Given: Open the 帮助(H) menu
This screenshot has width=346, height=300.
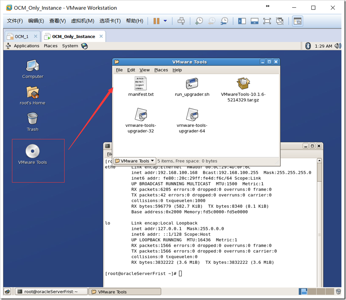Looking at the screenshot, I should 134,21.
